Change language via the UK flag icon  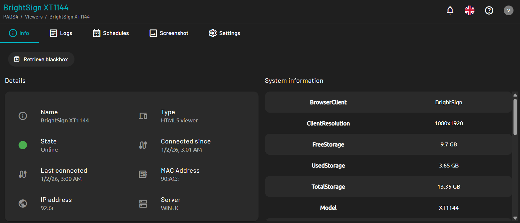470,10
